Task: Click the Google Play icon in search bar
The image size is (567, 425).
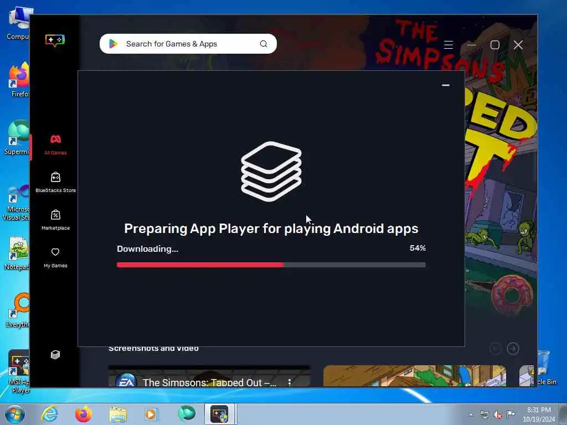Action: [113, 44]
